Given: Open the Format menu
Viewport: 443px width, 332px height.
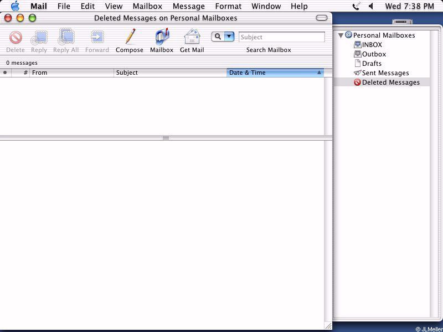Looking at the screenshot, I should pyautogui.click(x=228, y=6).
